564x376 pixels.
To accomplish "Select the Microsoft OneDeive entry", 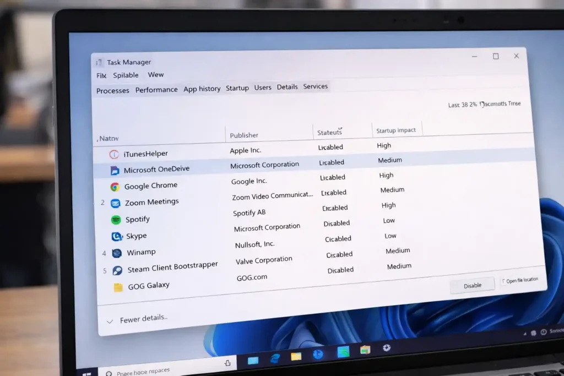I will coord(156,170).
